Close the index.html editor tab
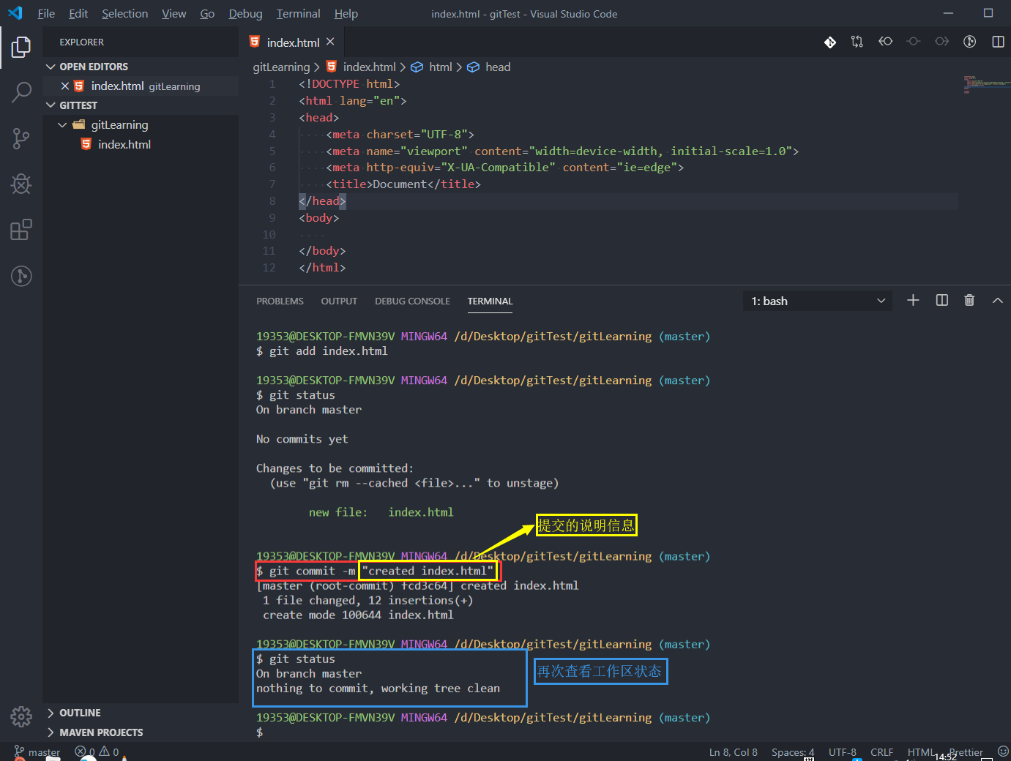 (x=330, y=42)
